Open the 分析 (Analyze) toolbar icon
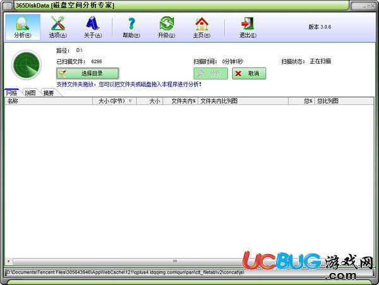 coord(23,27)
